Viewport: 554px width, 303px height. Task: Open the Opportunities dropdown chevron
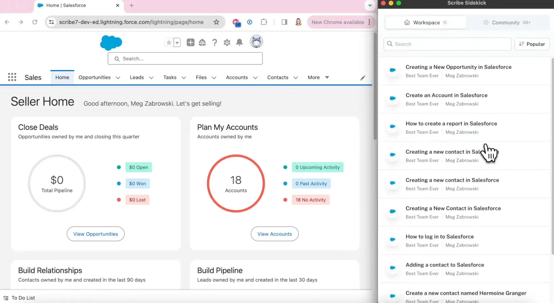click(118, 77)
